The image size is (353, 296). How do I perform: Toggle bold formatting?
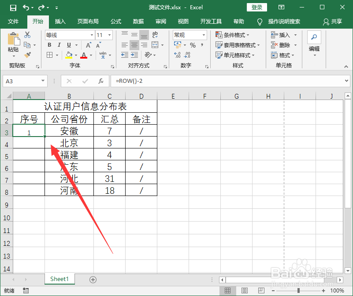pos(49,44)
